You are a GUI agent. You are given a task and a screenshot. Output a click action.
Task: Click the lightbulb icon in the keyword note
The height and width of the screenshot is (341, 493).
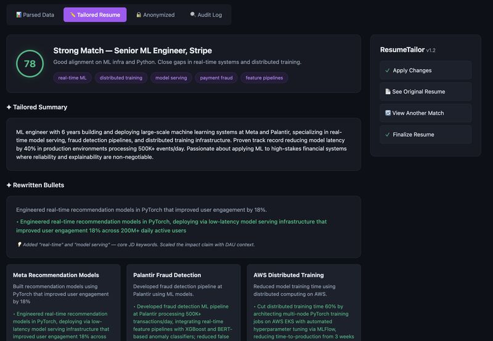19,244
